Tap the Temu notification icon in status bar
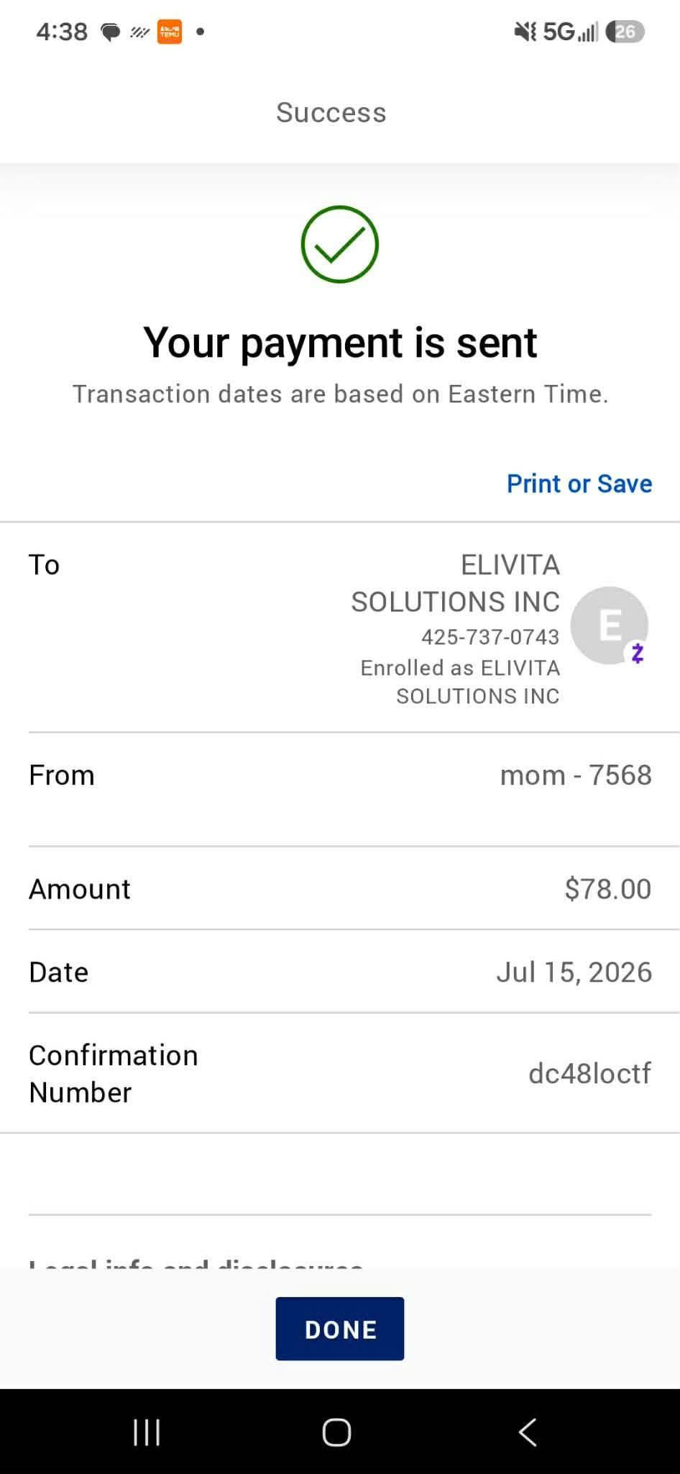 tap(170, 32)
